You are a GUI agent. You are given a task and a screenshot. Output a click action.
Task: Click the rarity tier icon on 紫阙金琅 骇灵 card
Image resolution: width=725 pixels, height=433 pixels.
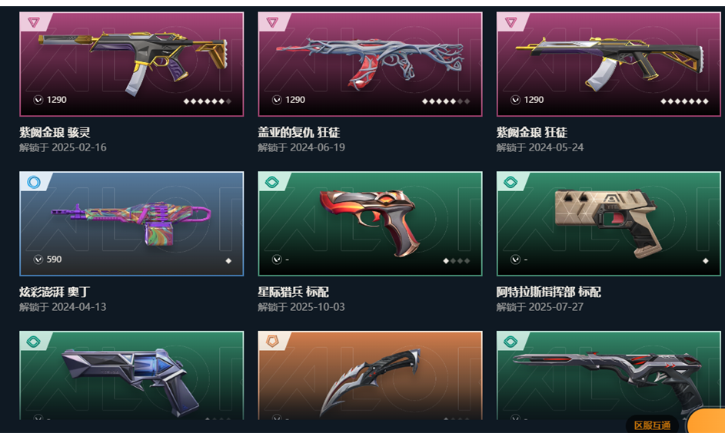(34, 21)
